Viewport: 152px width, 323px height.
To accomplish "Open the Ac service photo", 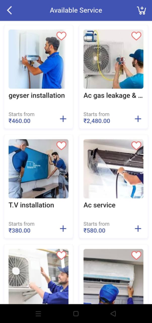I will [x=113, y=169].
